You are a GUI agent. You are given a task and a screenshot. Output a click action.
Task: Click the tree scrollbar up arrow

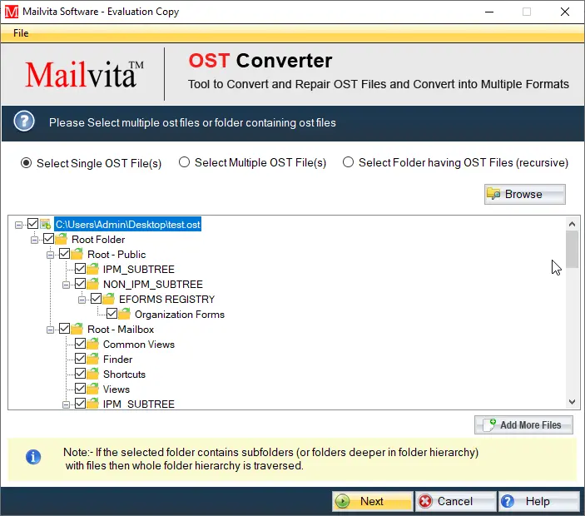[x=572, y=224]
